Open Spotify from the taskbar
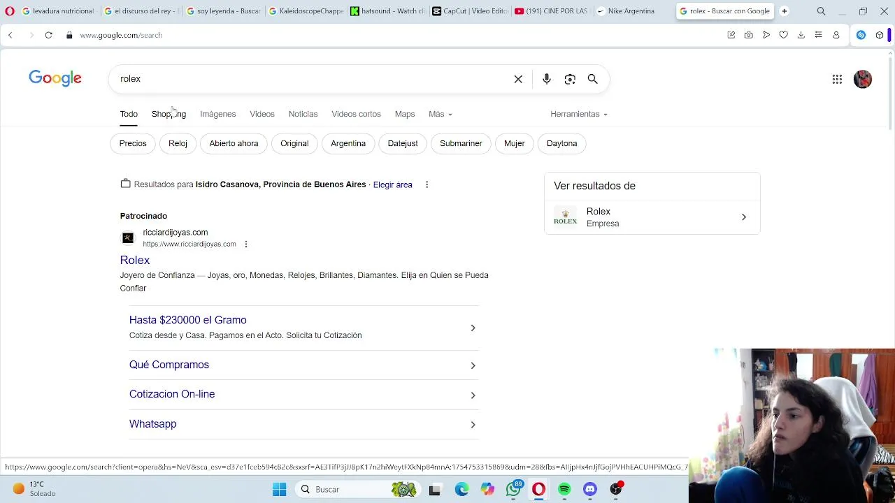The width and height of the screenshot is (895, 503). (564, 489)
